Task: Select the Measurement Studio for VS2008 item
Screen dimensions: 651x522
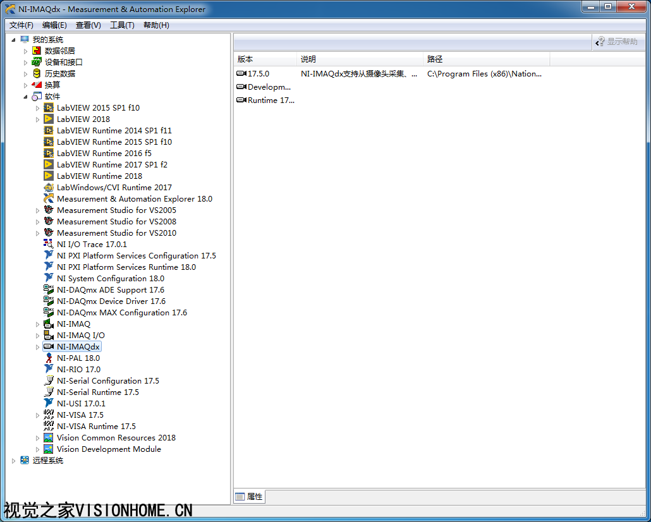Action: click(117, 222)
